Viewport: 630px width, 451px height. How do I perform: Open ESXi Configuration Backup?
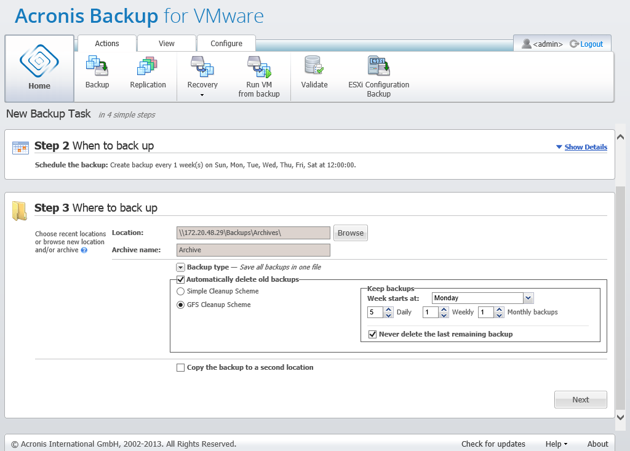[x=378, y=66]
